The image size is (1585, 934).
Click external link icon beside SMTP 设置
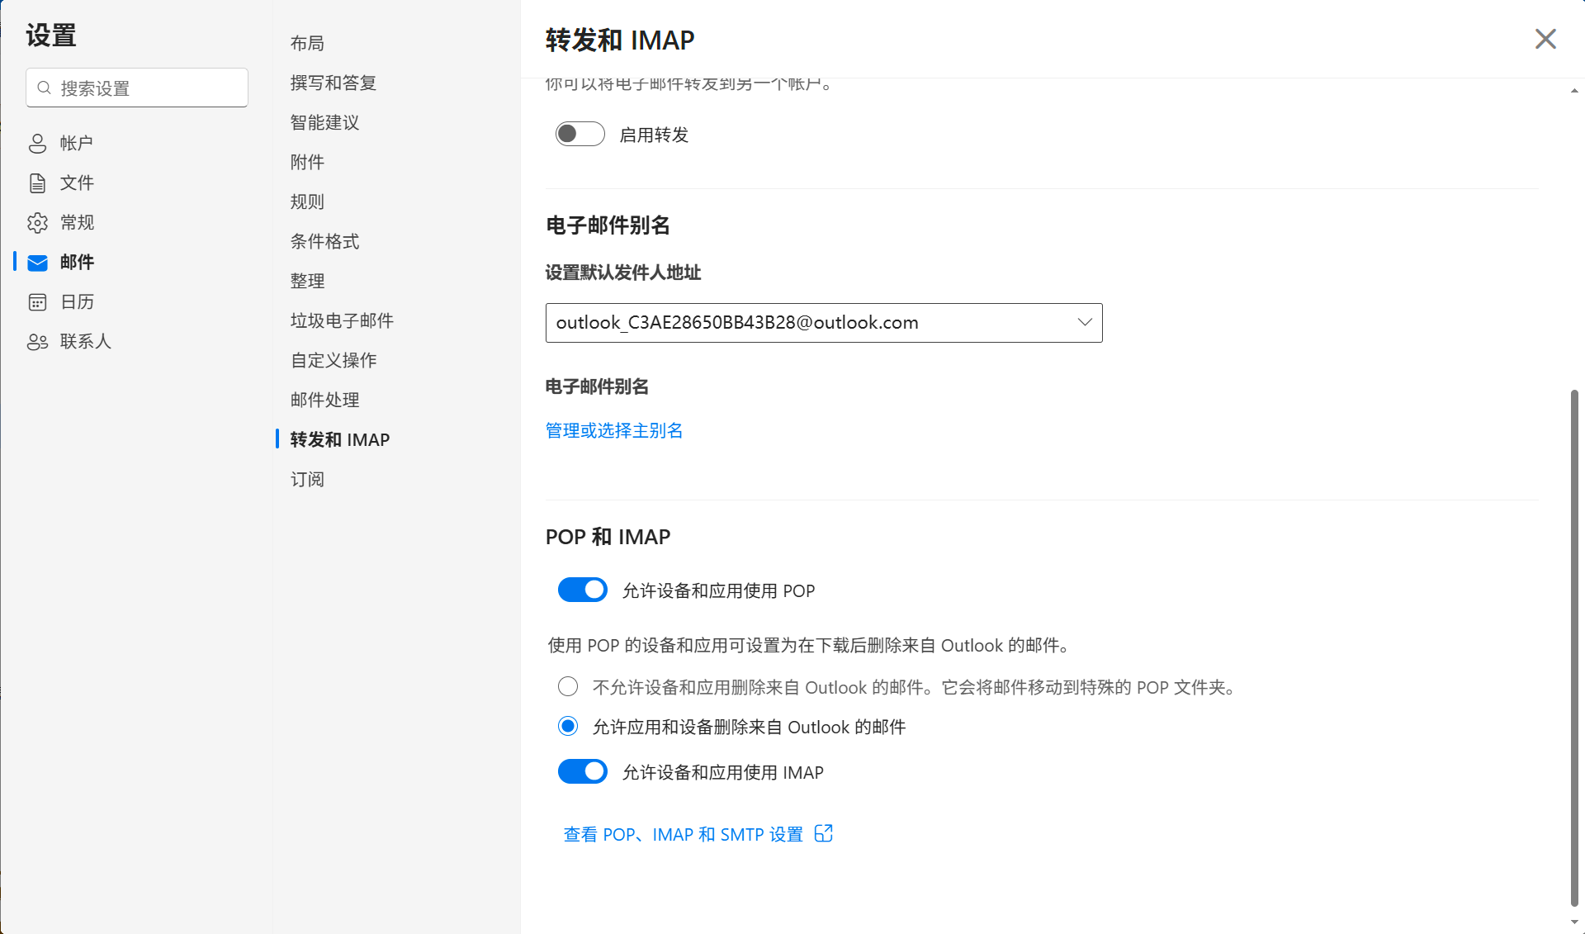823,833
